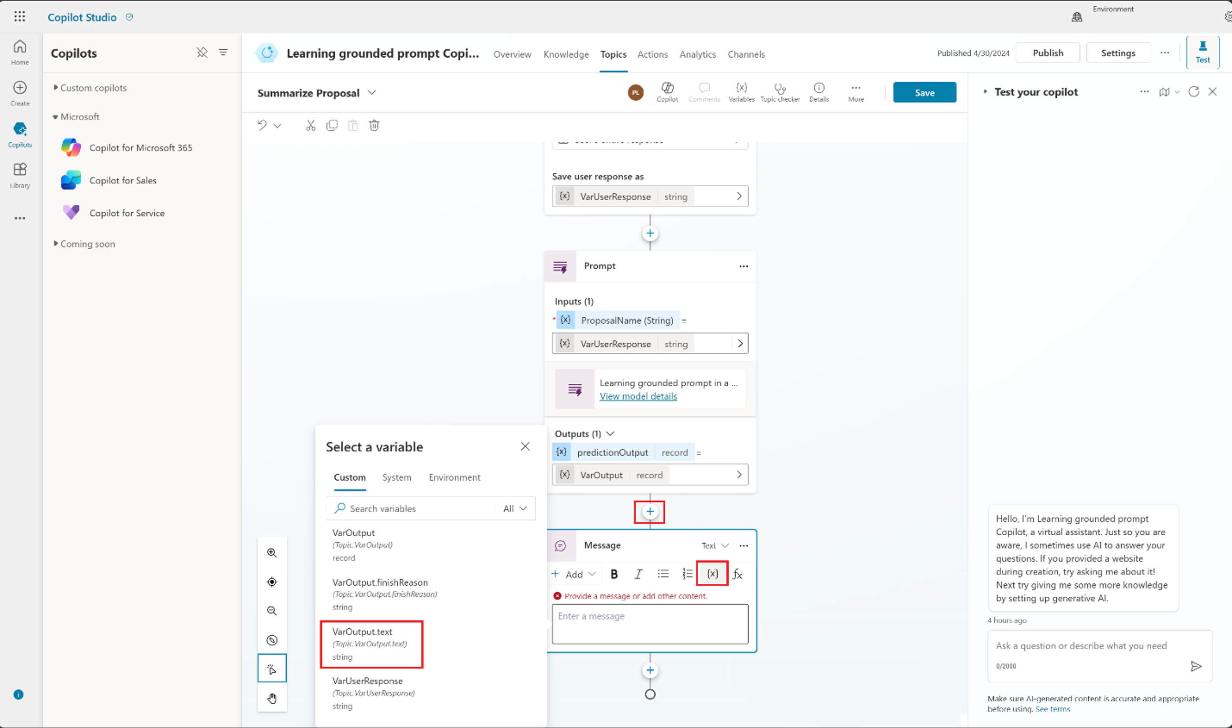1232x728 pixels.
Task: Select the VarOutput.finishReason variable
Action: 385,594
